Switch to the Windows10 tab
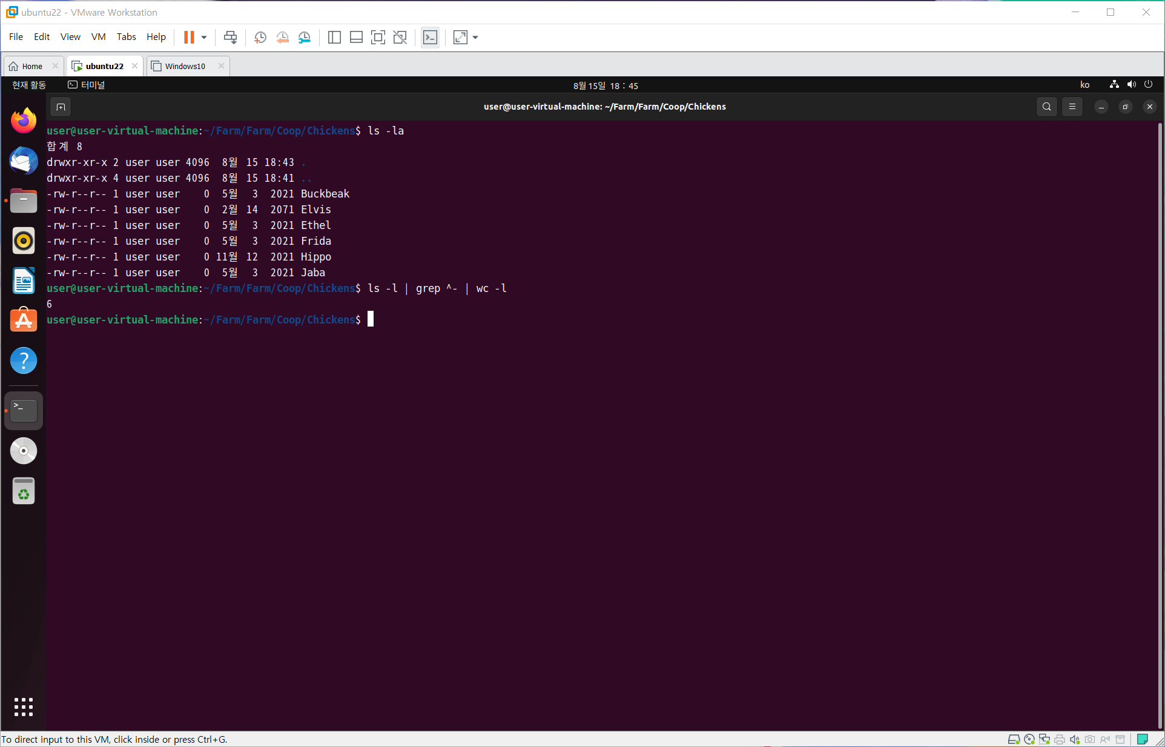Image resolution: width=1165 pixels, height=747 pixels. click(185, 66)
